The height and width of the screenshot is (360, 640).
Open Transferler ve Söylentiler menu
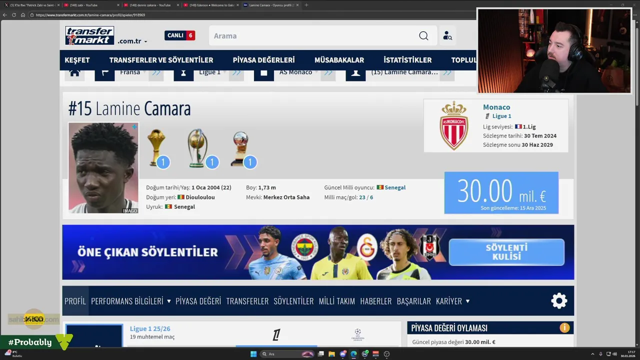click(x=161, y=60)
